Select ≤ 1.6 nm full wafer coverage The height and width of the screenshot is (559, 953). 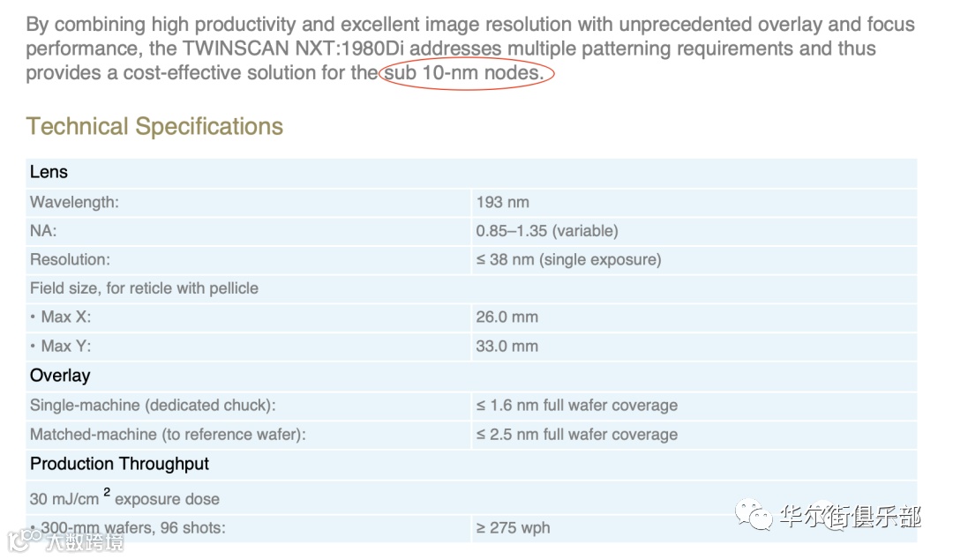click(577, 406)
